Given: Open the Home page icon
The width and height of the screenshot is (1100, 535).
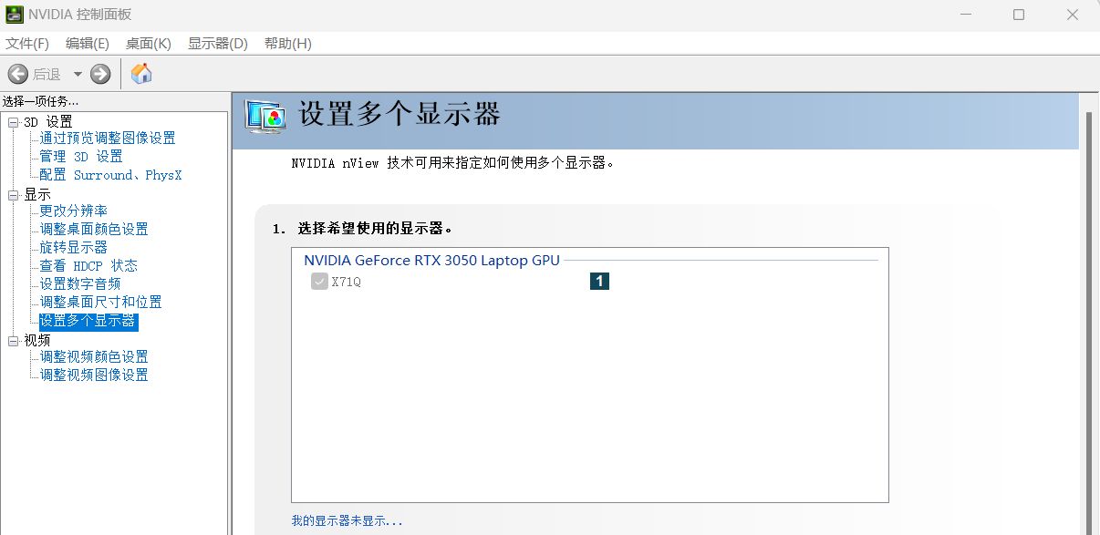Looking at the screenshot, I should [141, 74].
